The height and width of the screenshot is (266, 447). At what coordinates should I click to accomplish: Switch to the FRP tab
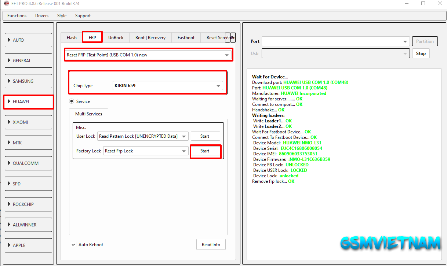point(92,37)
